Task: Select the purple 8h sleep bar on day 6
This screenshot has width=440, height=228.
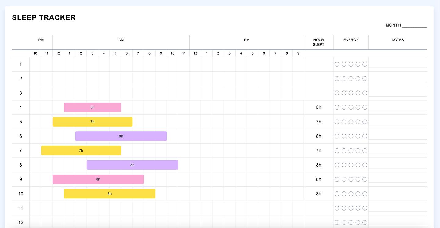Action: point(121,136)
